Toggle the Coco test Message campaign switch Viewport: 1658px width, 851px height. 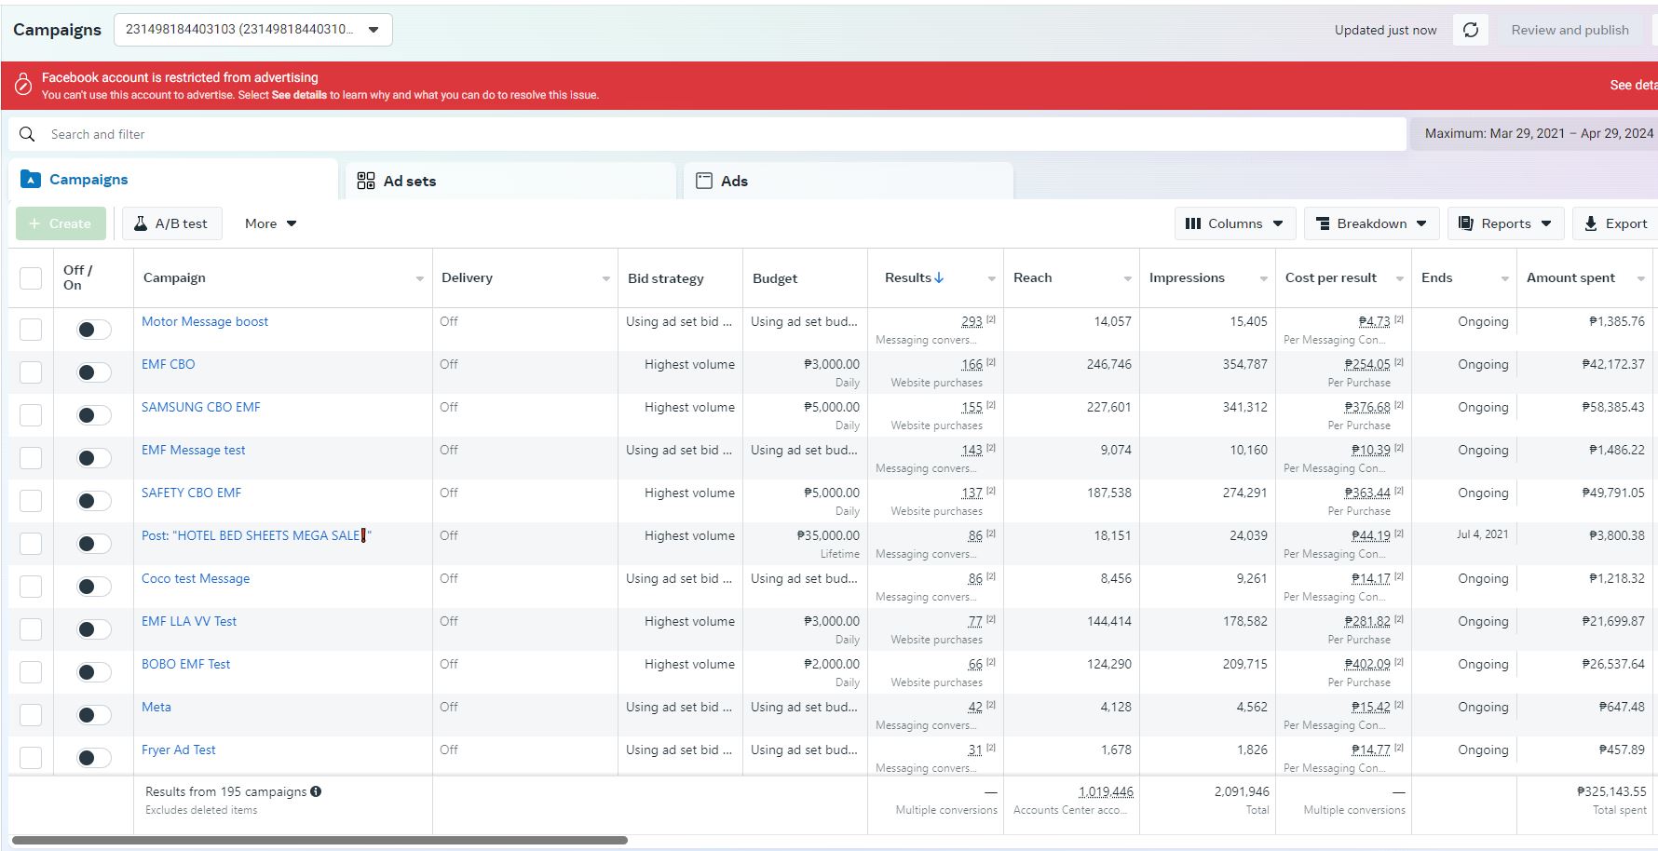click(93, 587)
